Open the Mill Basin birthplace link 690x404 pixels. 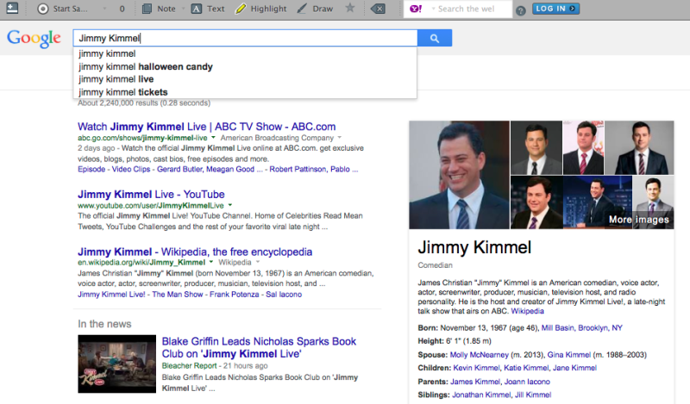coord(557,328)
